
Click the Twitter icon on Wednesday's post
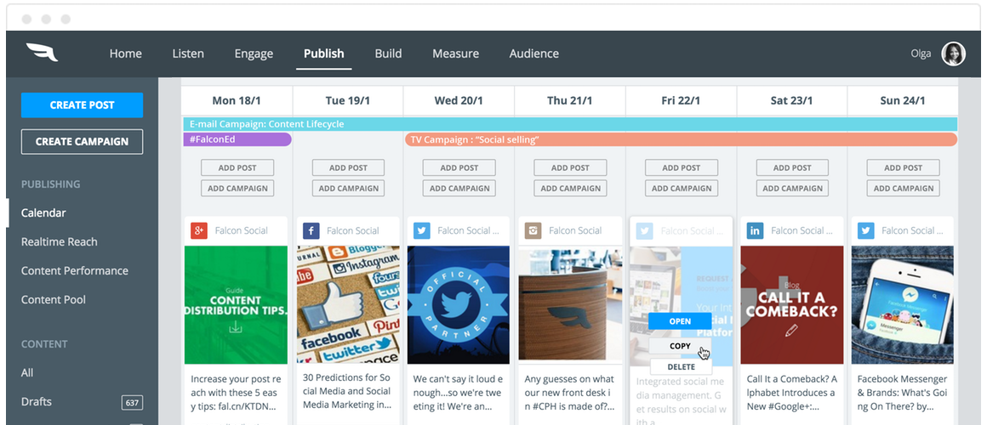click(422, 230)
